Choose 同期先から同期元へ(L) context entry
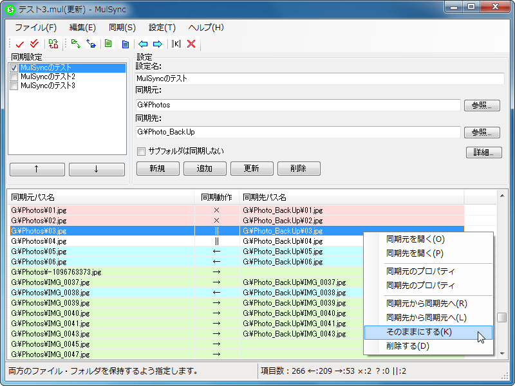Screen dimensions: 515x386 coord(428,318)
